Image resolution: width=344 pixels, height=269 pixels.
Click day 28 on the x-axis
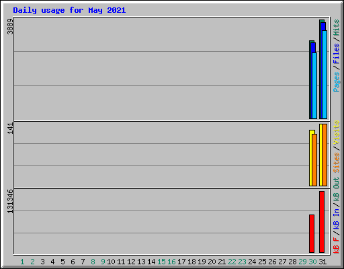292,262
